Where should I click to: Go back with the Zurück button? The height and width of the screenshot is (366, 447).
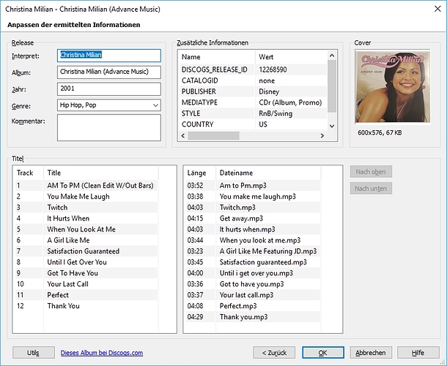pyautogui.click(x=274, y=353)
